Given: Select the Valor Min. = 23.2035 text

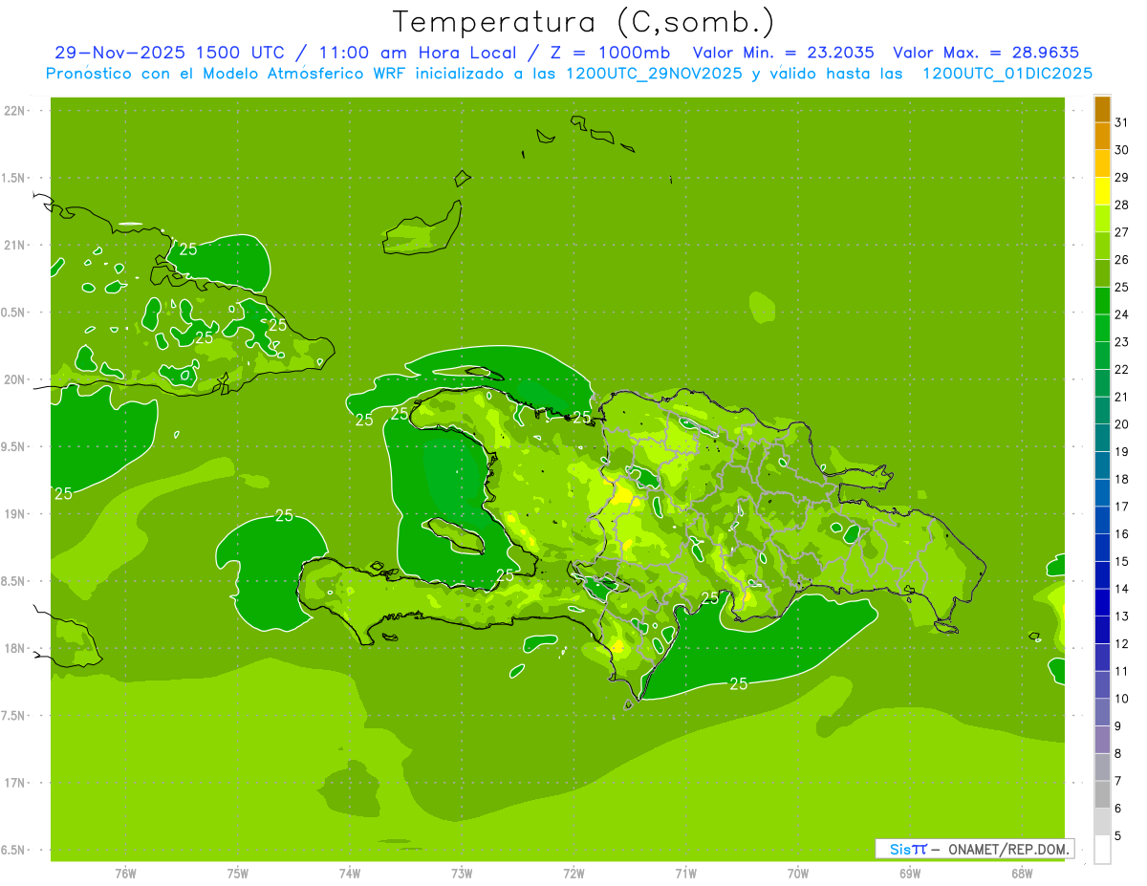Looking at the screenshot, I should pyautogui.click(x=783, y=53).
